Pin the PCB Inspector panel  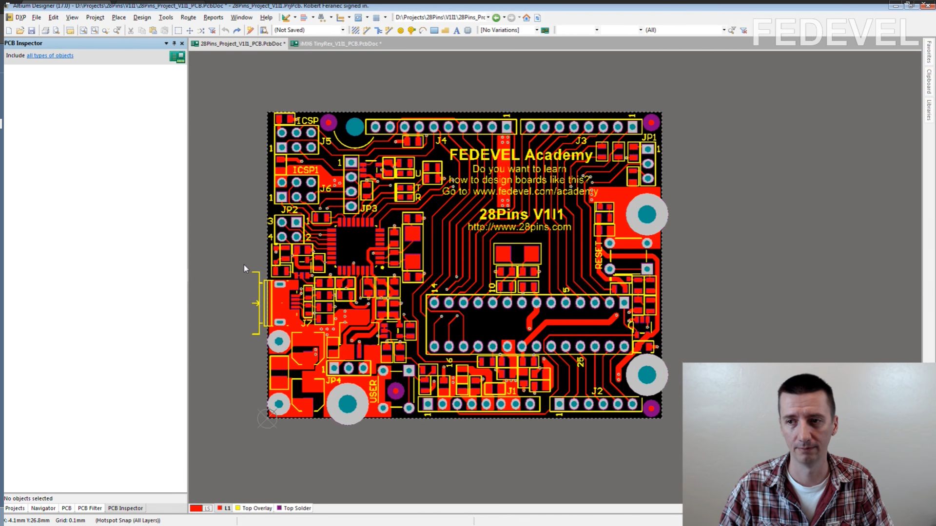[x=174, y=43]
